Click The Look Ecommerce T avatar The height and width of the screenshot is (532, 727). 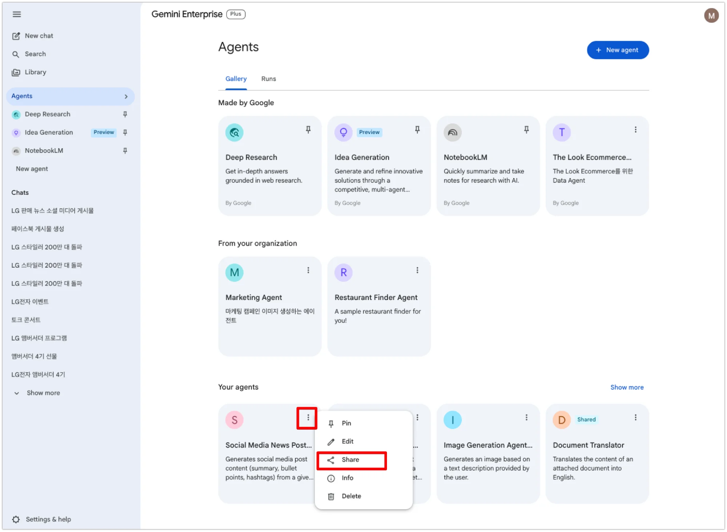pyautogui.click(x=562, y=133)
